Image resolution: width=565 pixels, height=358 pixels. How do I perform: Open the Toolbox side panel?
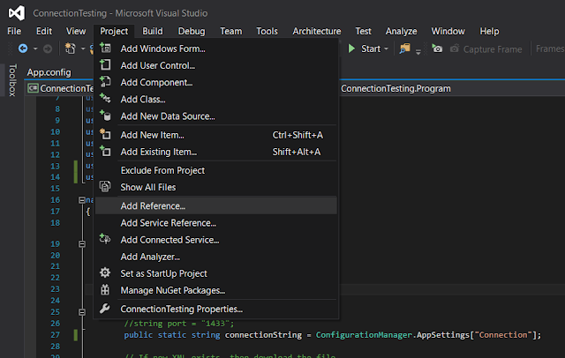point(11,80)
